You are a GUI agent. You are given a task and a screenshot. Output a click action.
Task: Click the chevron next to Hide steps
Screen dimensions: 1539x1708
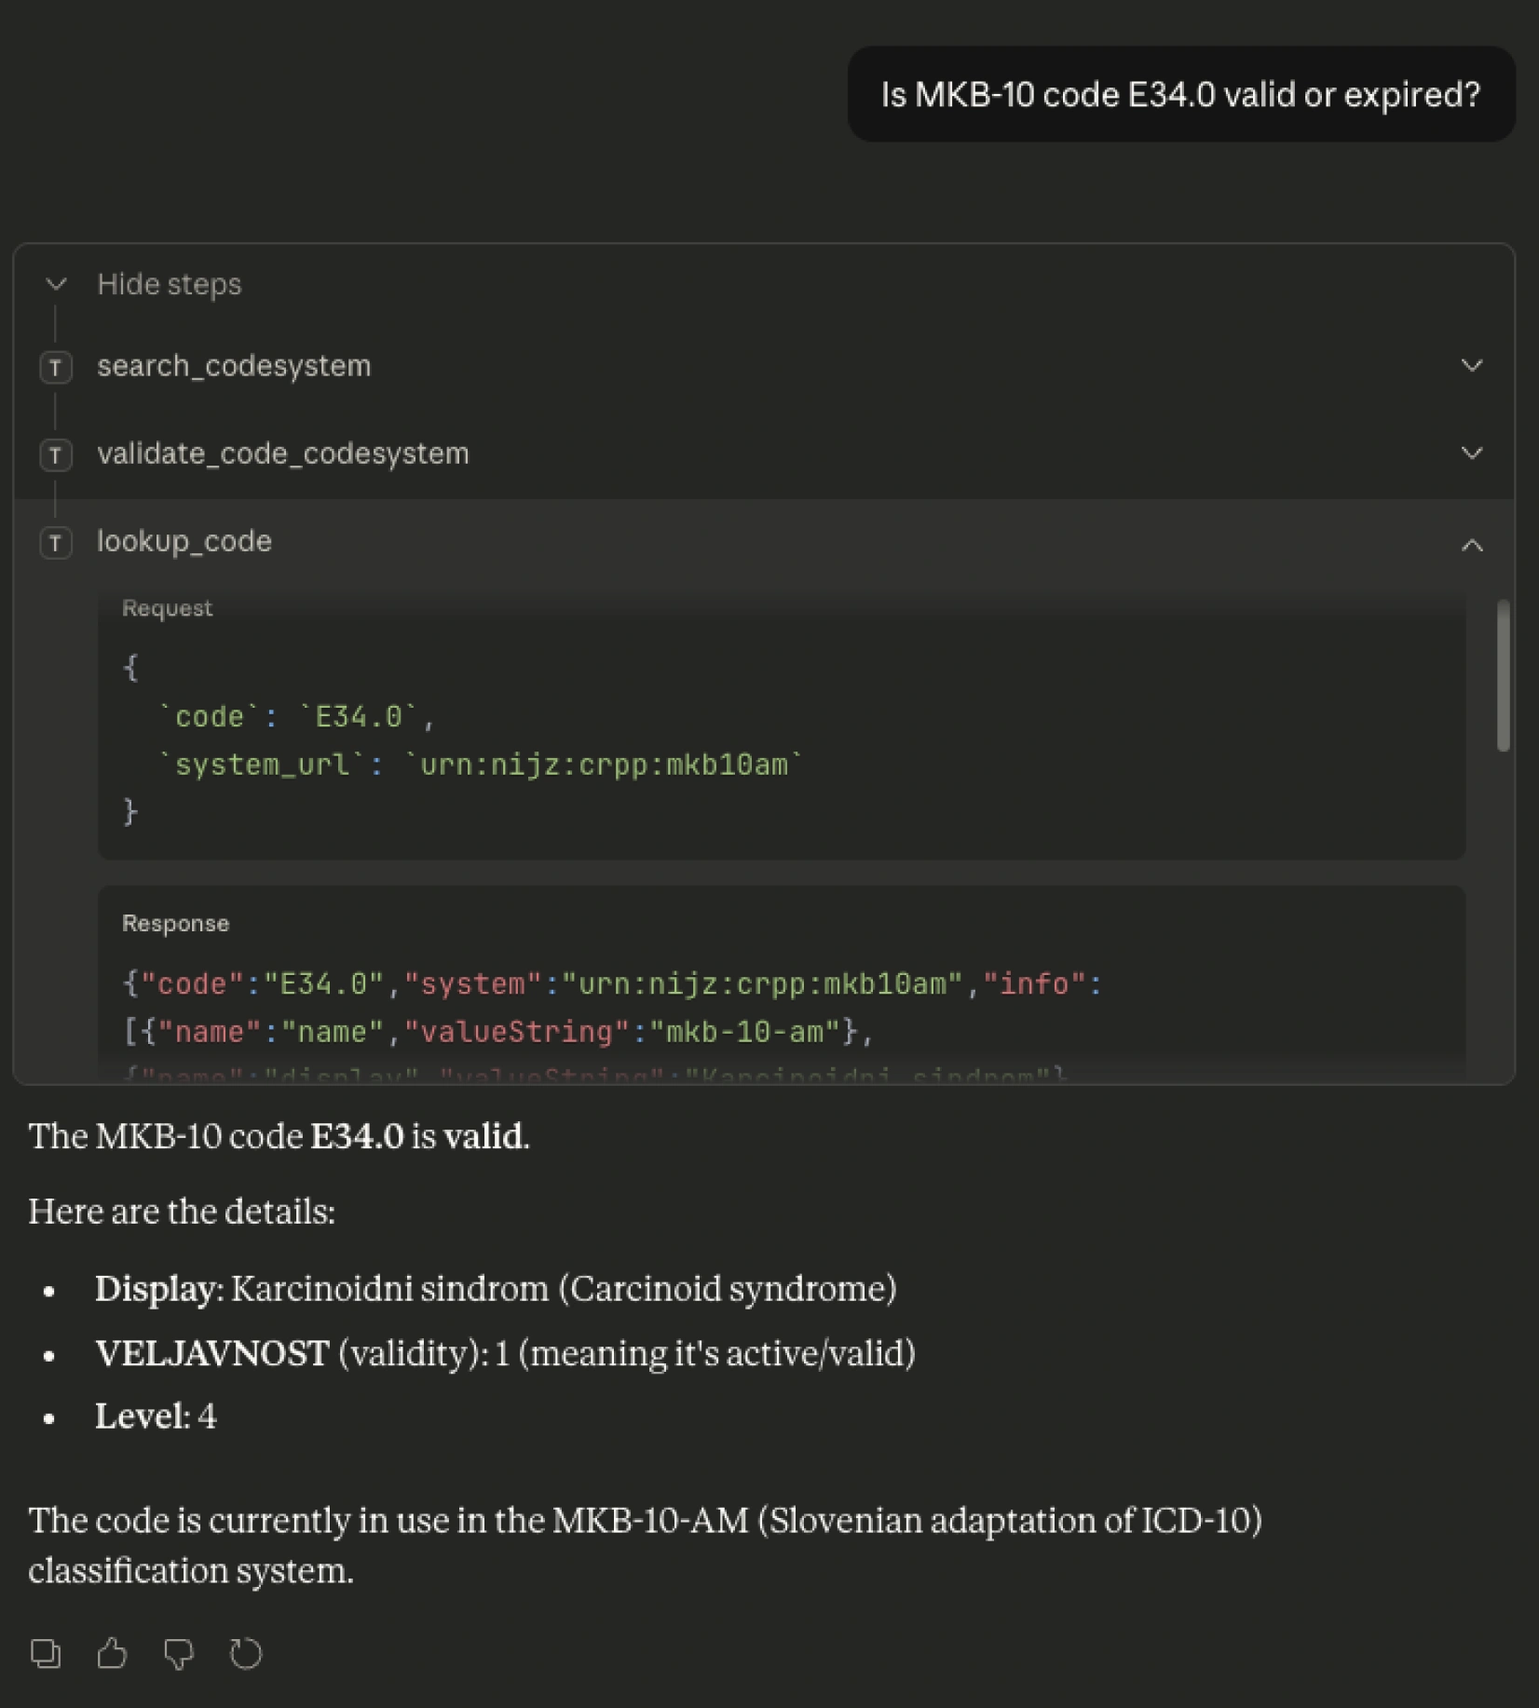[x=56, y=284]
